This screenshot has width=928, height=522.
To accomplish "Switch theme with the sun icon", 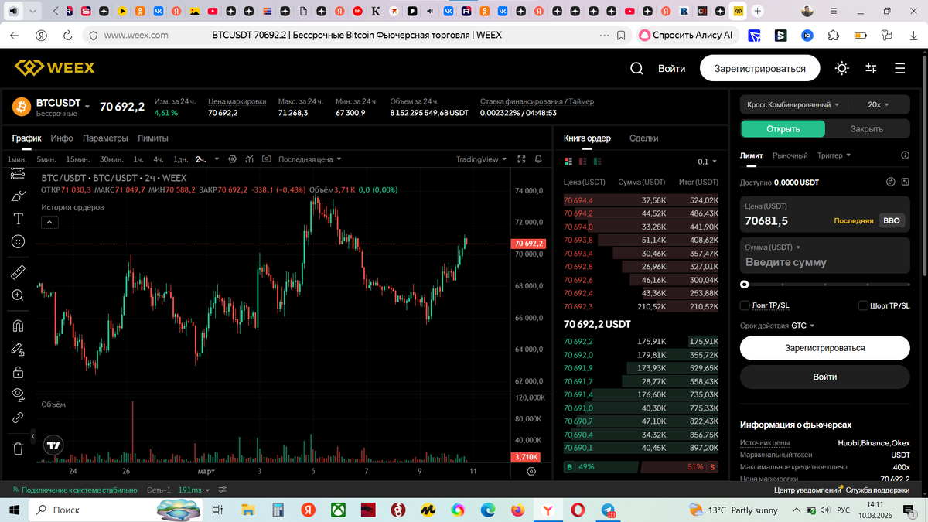I will click(x=842, y=68).
